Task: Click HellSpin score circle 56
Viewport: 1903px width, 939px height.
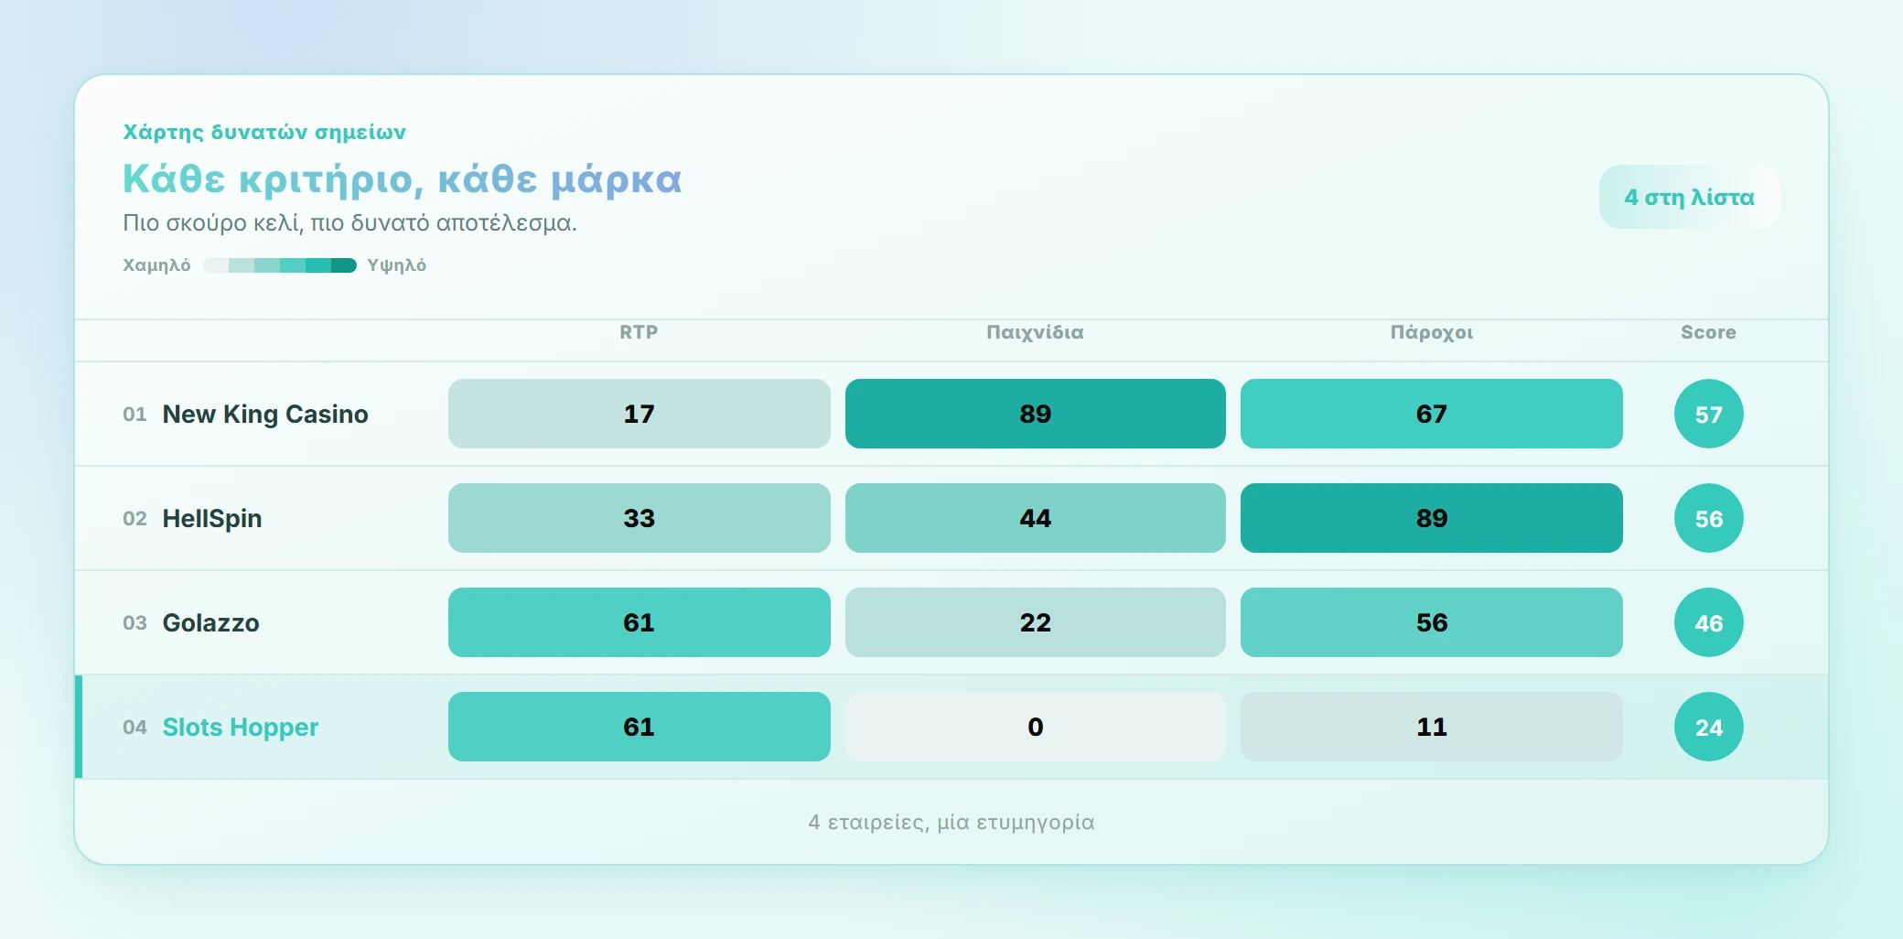Action: tap(1709, 518)
